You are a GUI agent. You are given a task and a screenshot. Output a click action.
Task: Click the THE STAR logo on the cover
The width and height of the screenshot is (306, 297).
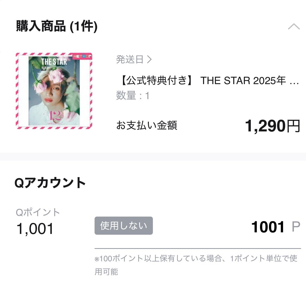point(54,62)
